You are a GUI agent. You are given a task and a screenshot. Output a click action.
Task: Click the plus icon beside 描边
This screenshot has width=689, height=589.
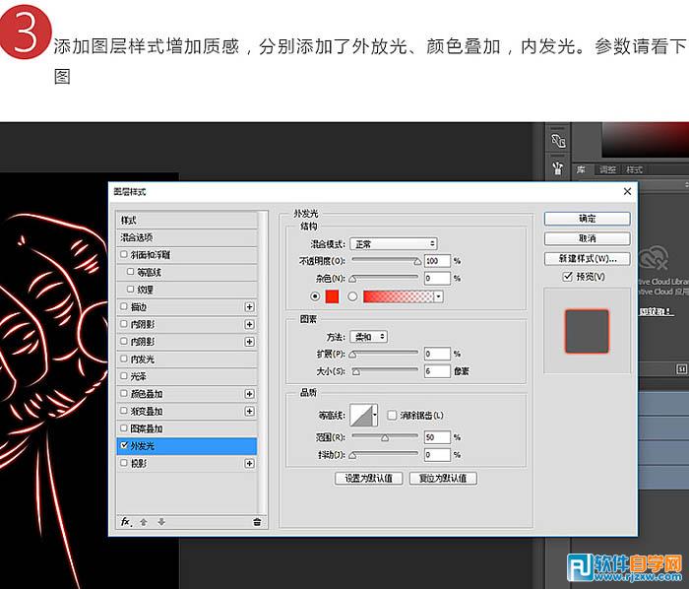(249, 306)
